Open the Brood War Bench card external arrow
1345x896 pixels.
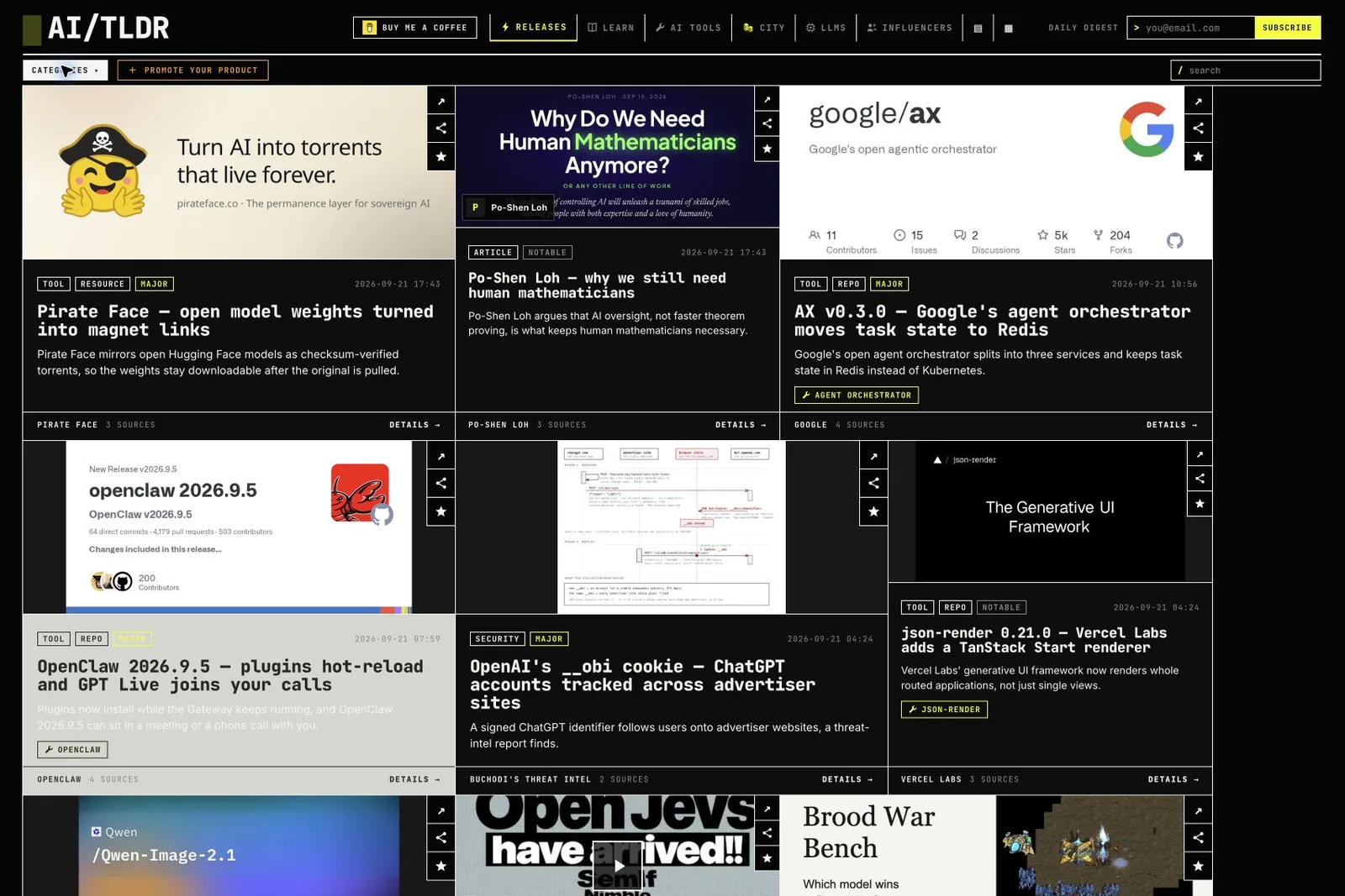1199,810
